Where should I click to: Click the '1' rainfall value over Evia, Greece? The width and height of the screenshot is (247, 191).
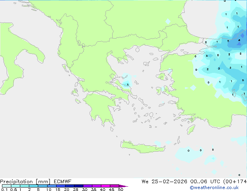point(128,85)
